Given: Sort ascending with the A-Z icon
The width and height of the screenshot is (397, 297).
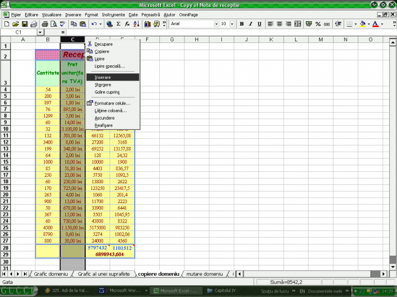Looking at the screenshot, I should (x=136, y=24).
